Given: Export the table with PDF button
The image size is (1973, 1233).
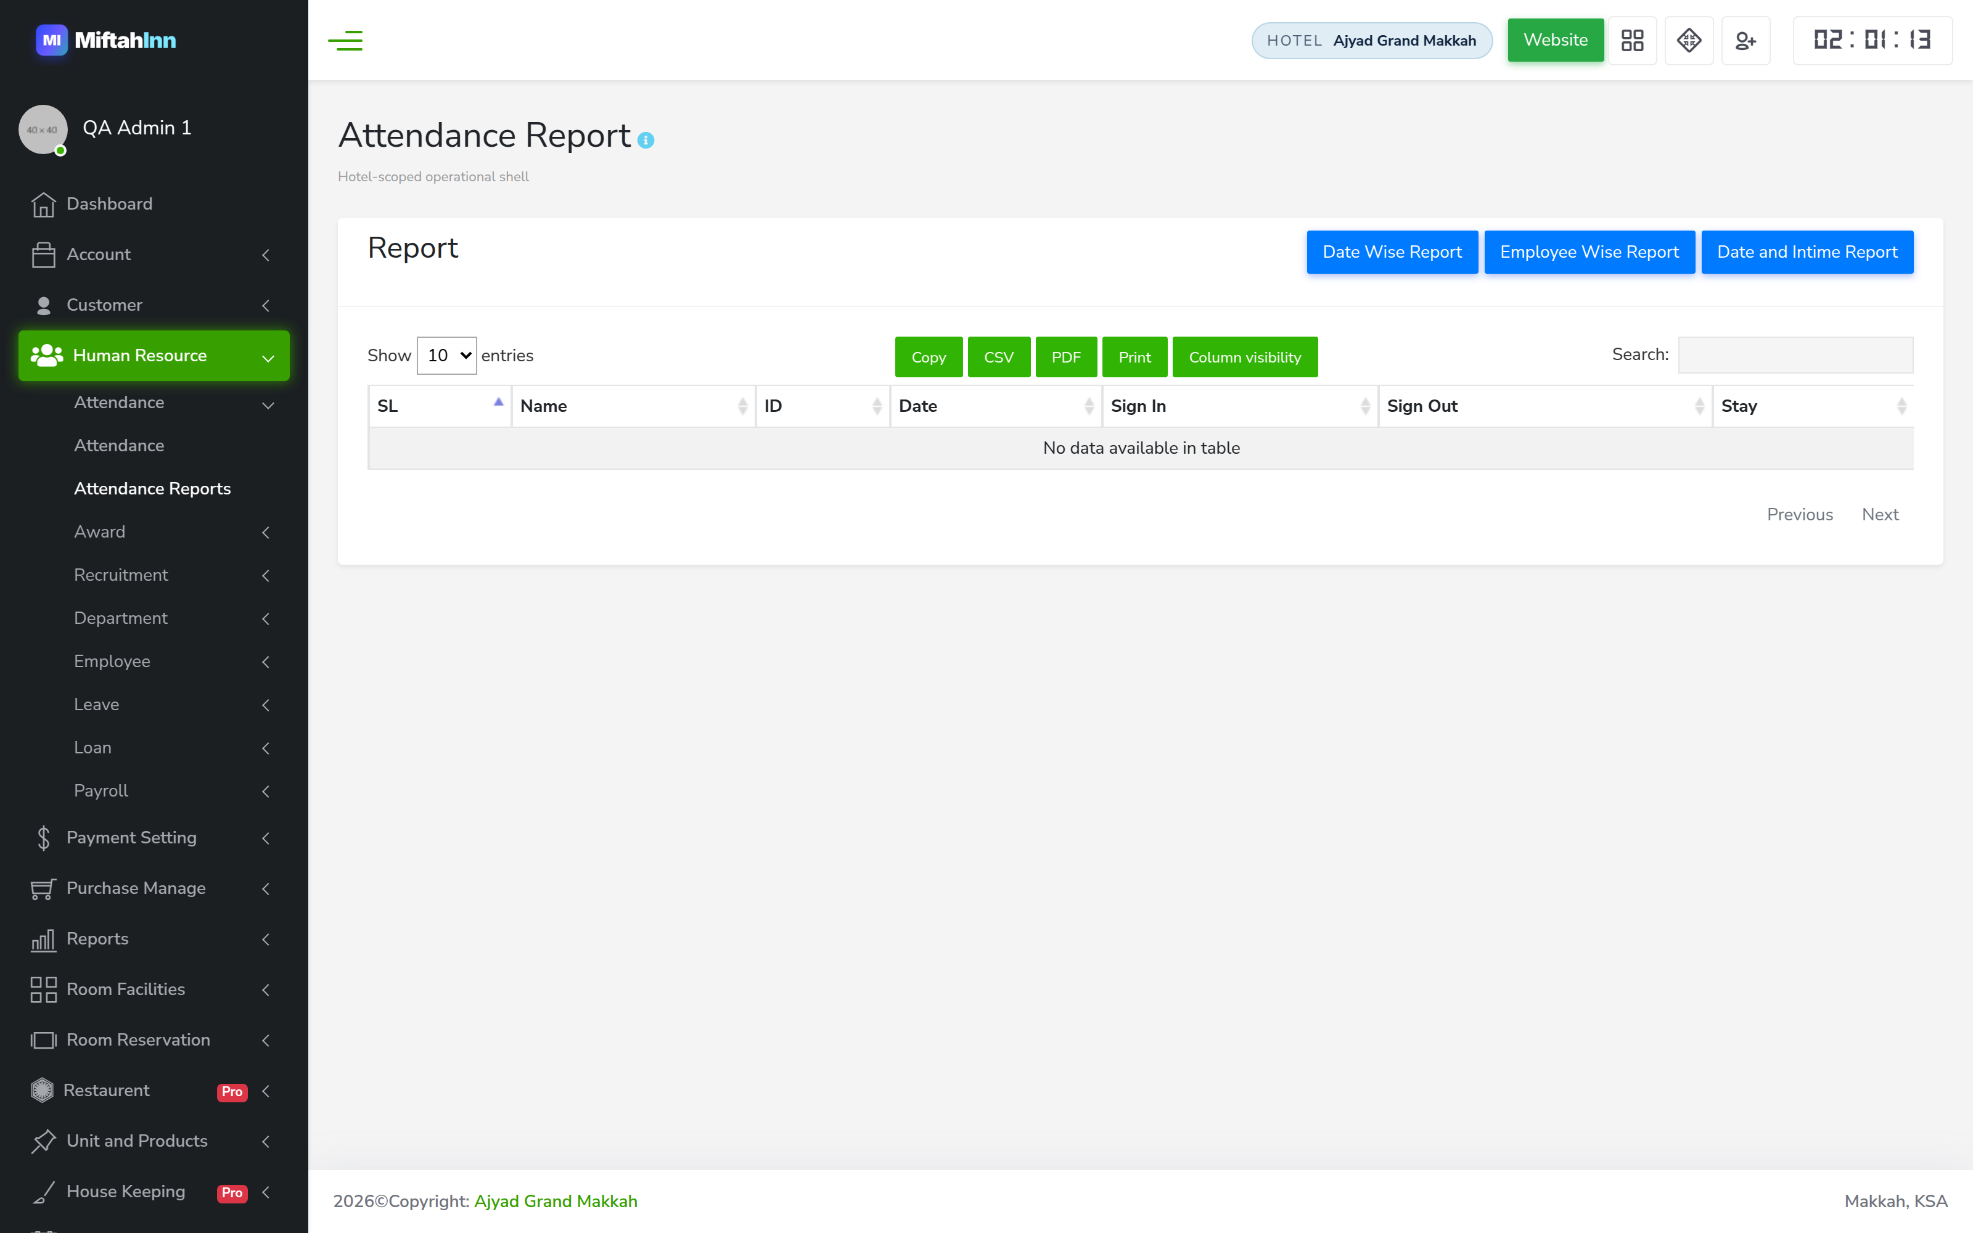Looking at the screenshot, I should pyautogui.click(x=1065, y=357).
